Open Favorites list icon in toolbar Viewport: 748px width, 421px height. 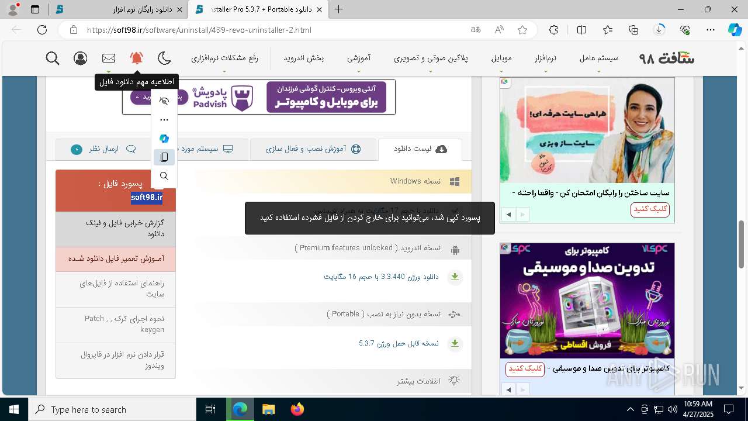pyautogui.click(x=608, y=30)
